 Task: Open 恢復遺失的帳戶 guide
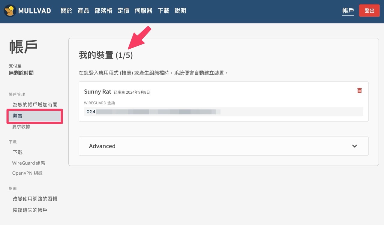[x=30, y=210]
